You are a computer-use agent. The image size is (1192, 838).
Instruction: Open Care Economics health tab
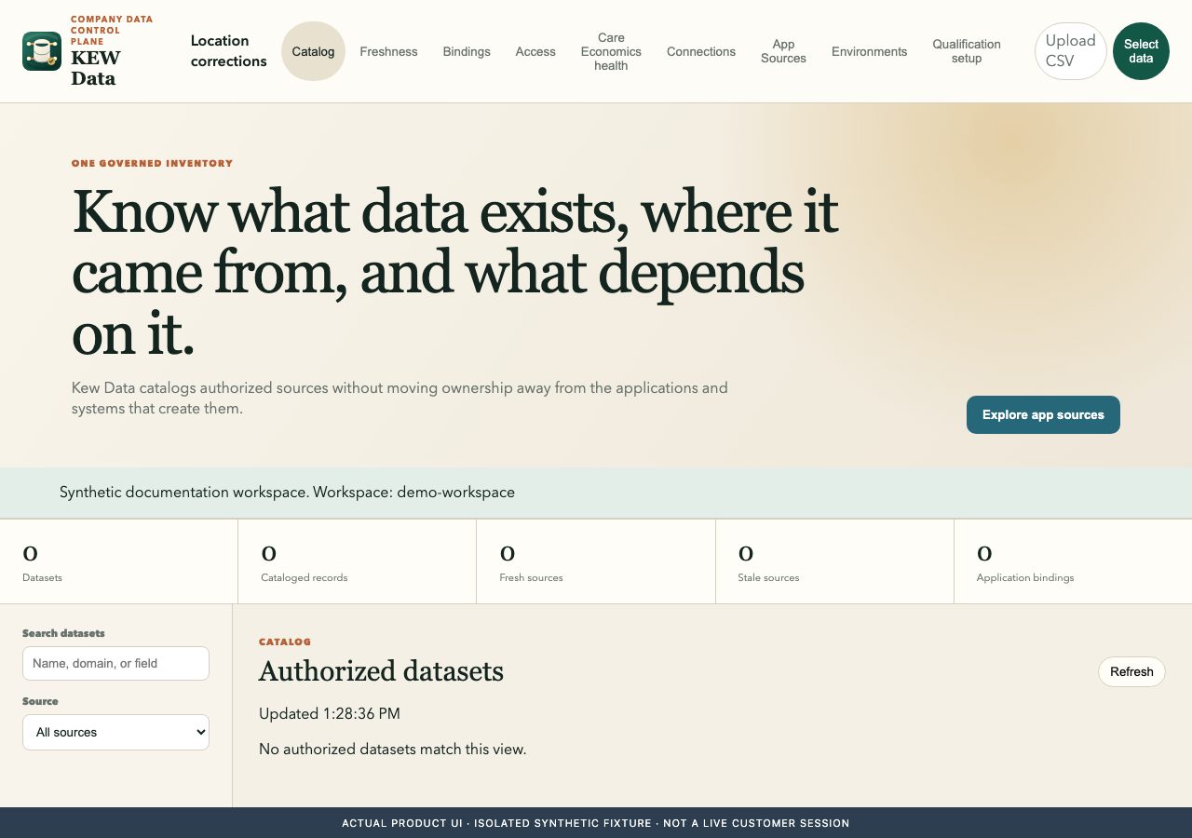tap(611, 51)
